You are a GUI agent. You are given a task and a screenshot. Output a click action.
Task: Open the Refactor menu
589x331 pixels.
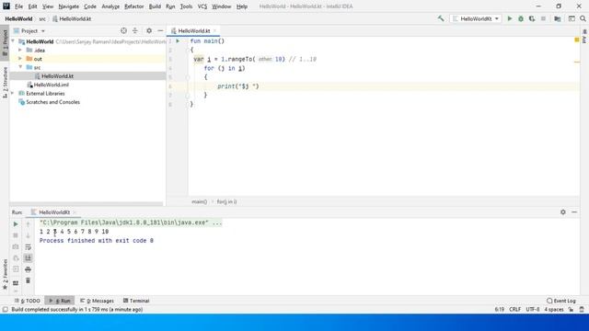click(x=134, y=6)
